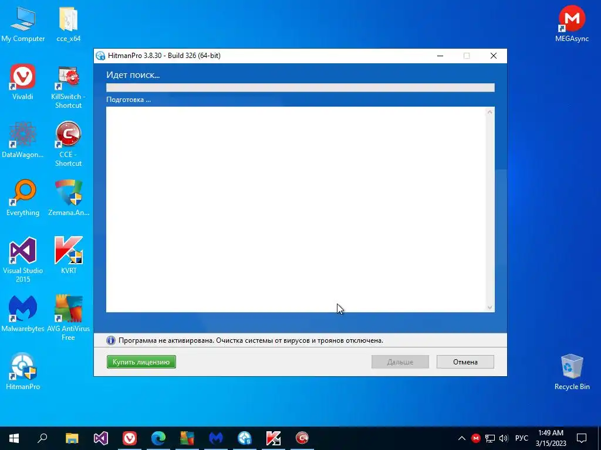Screen dimensions: 601x450
Task: Open the volume control in tray
Action: tap(503, 438)
